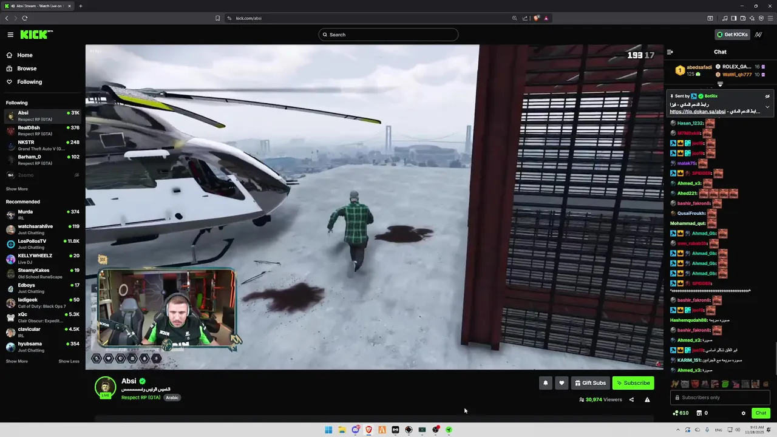Toggle Brave browser sidebar panel

point(734,18)
